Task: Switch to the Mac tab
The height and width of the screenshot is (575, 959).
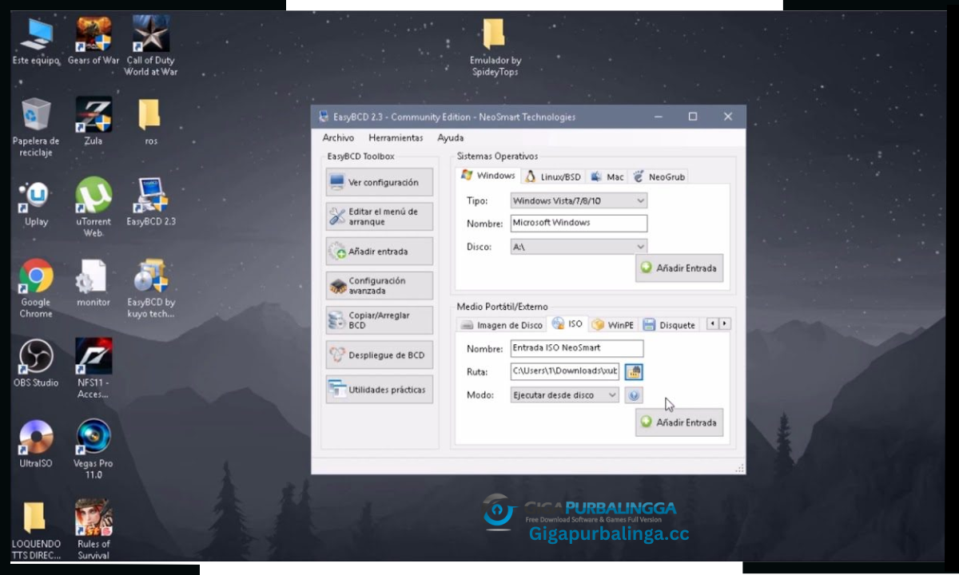Action: (607, 176)
